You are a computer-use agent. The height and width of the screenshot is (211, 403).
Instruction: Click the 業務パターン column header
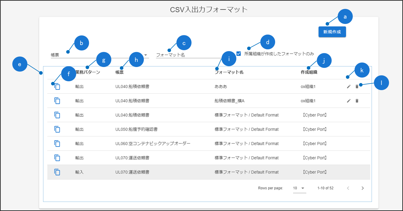click(88, 72)
